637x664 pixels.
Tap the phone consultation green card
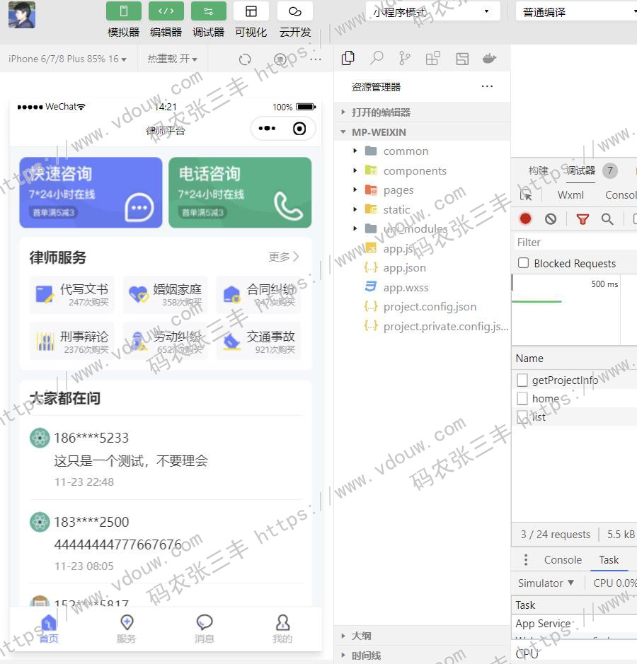click(x=240, y=192)
